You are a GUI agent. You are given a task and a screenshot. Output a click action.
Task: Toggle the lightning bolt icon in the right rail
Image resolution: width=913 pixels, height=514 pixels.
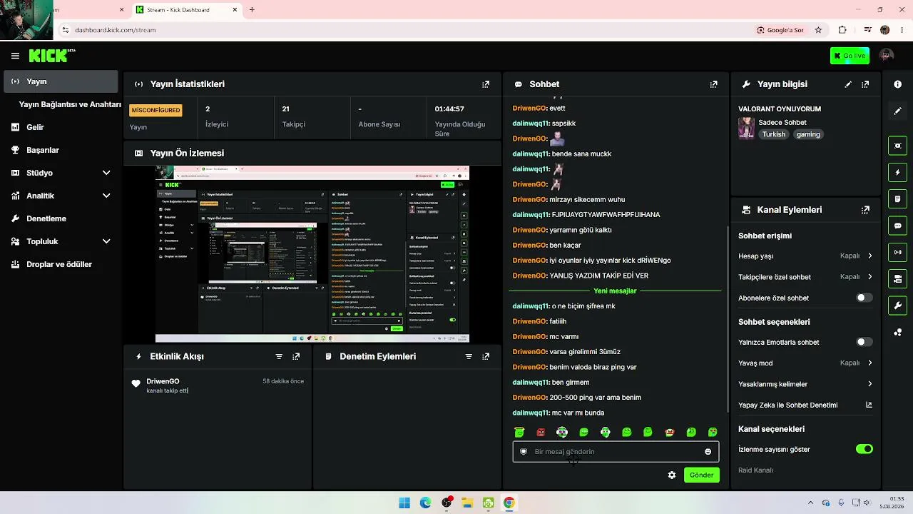pyautogui.click(x=897, y=173)
